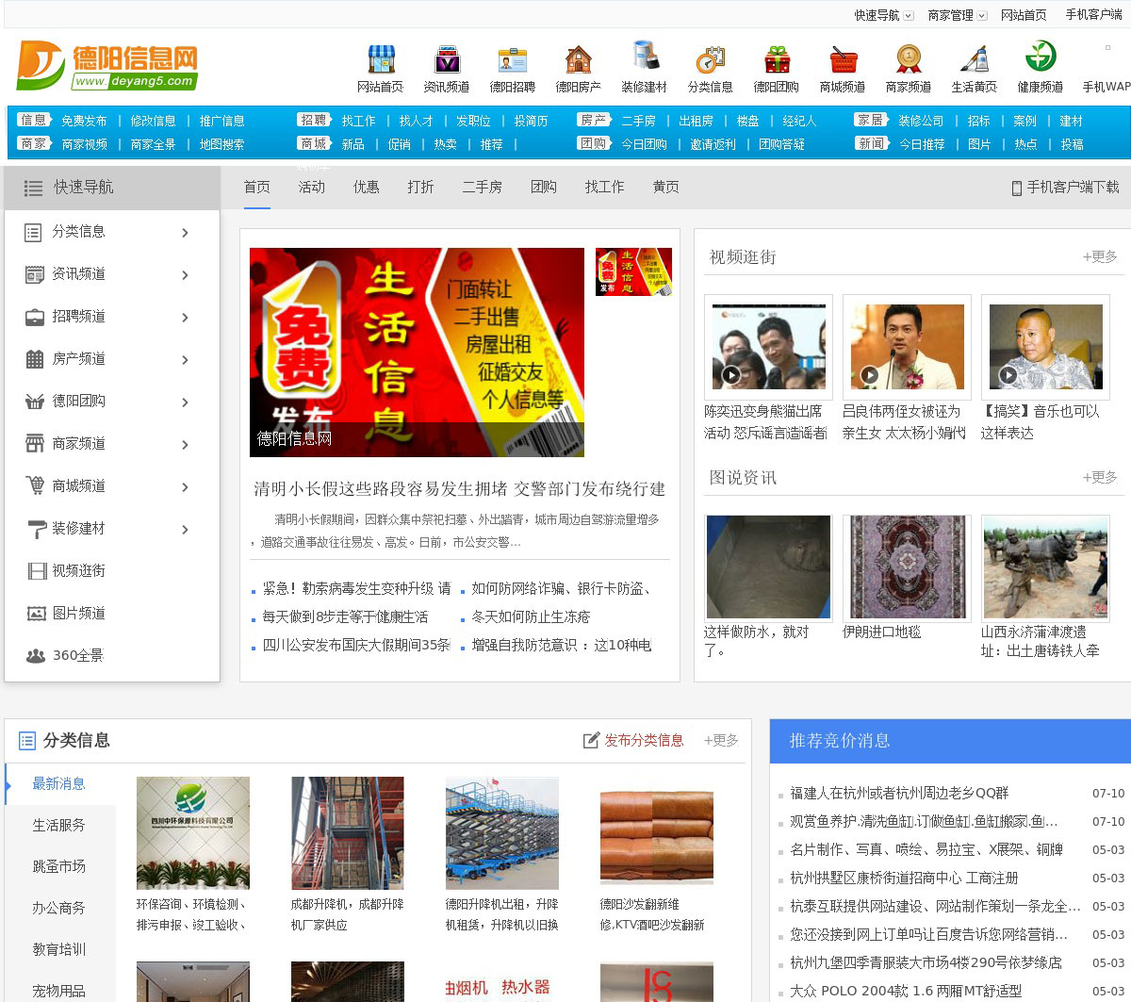Switch to the 二手房 tab
This screenshot has width=1131, height=1002.
click(x=482, y=188)
